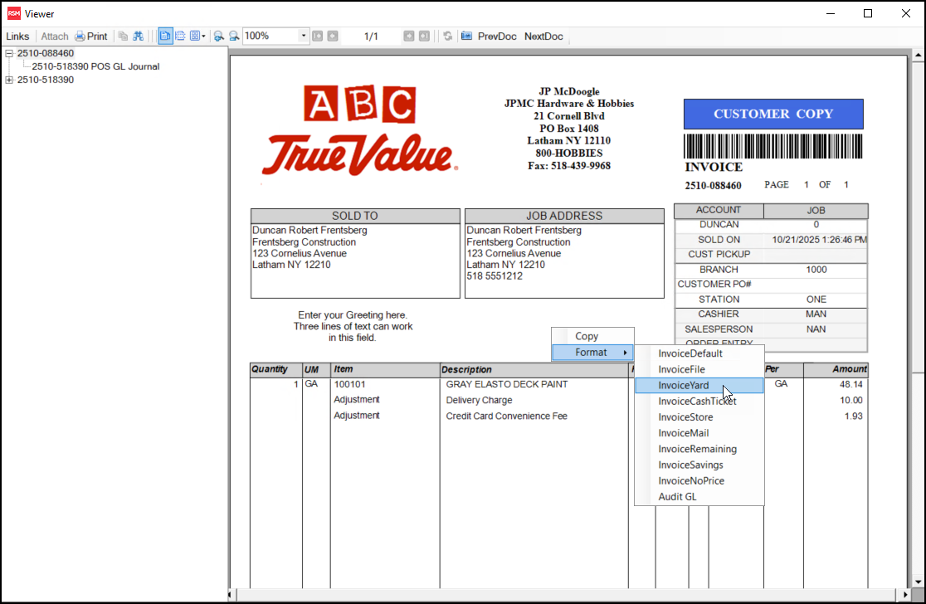Expand the 2510-518390 tree node
Screen dimensions: 926x604
(x=9, y=80)
